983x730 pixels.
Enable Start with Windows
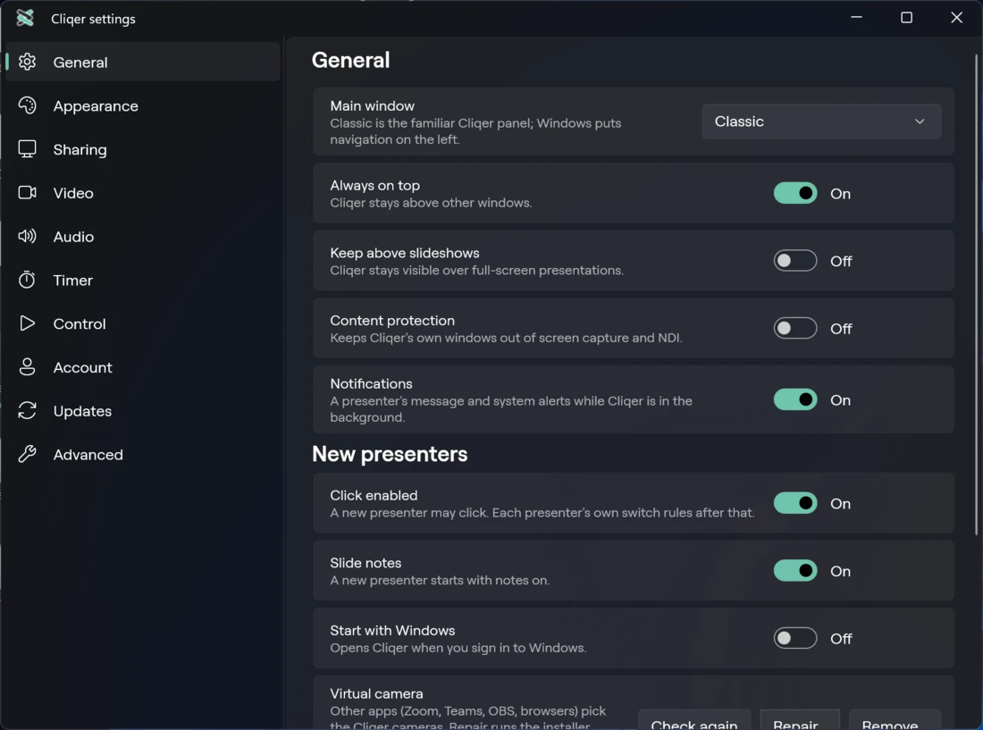tap(795, 639)
